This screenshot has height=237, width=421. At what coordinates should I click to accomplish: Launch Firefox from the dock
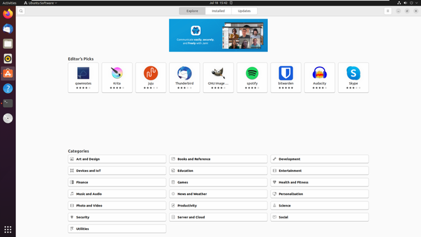coord(8,13)
